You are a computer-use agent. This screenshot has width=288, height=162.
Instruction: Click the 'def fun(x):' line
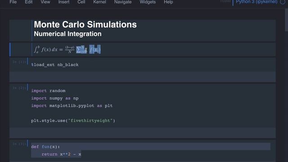(45, 147)
